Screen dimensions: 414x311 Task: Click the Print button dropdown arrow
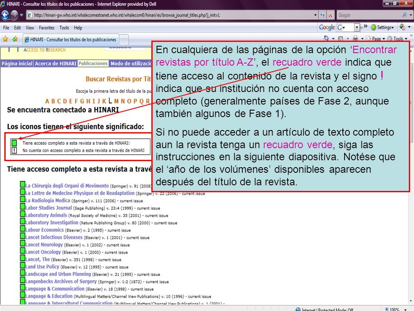362,39
